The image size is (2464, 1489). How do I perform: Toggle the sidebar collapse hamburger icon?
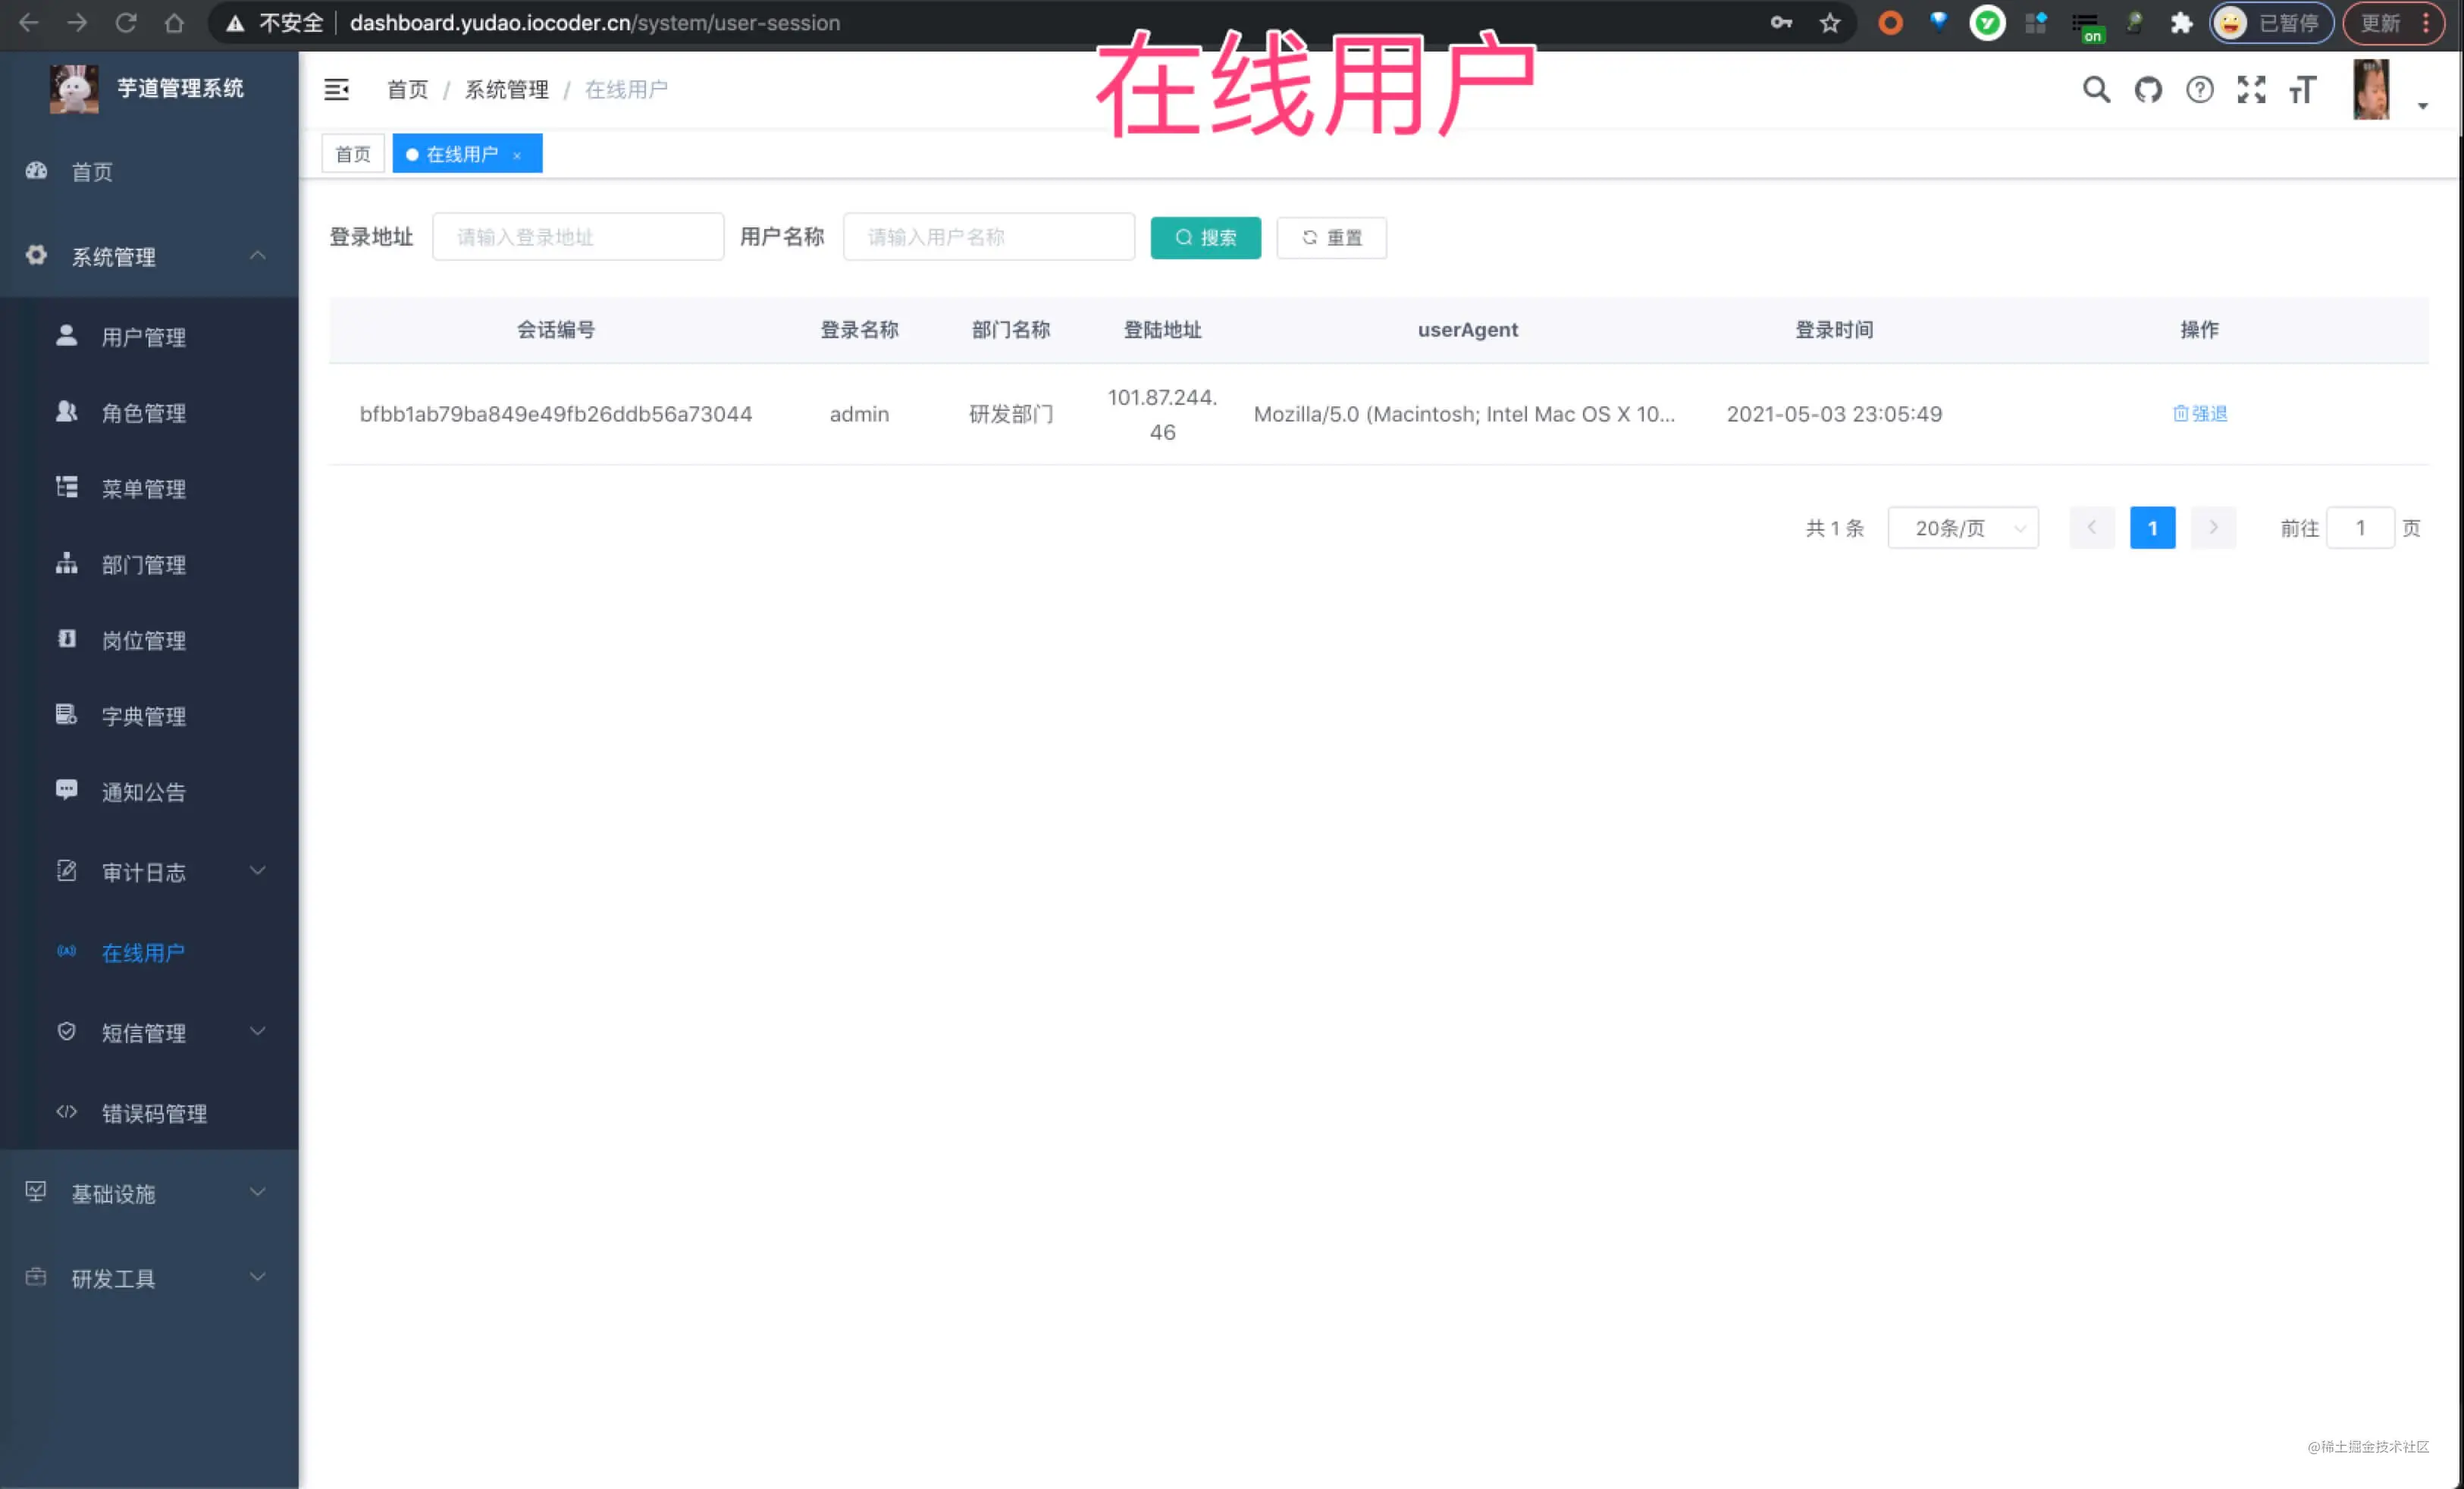336,90
